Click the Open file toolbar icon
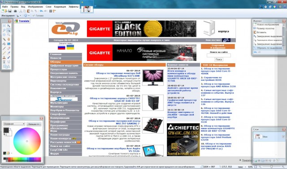 [x=6, y=11]
